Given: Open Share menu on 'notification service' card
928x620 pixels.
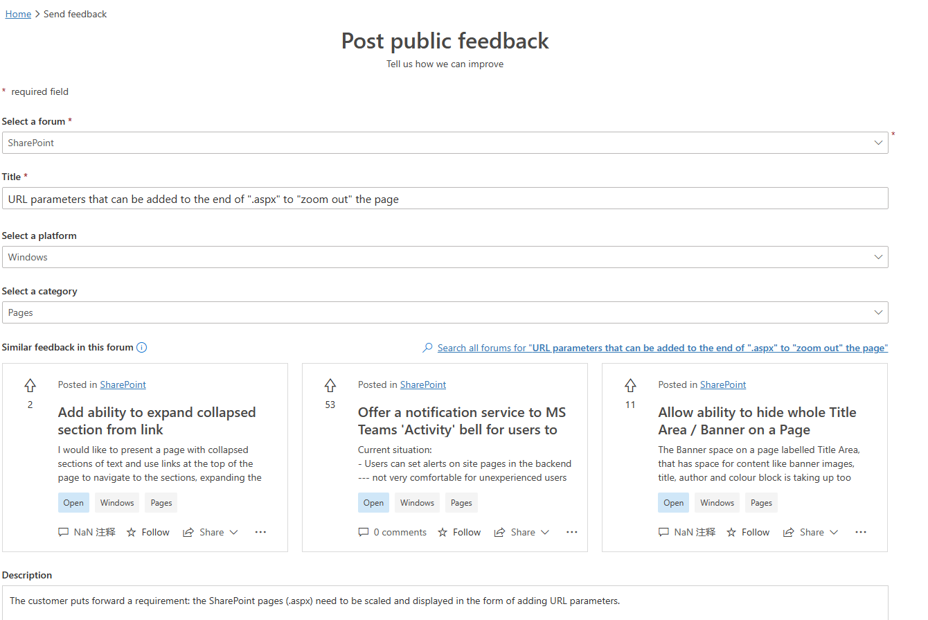Looking at the screenshot, I should coord(521,532).
